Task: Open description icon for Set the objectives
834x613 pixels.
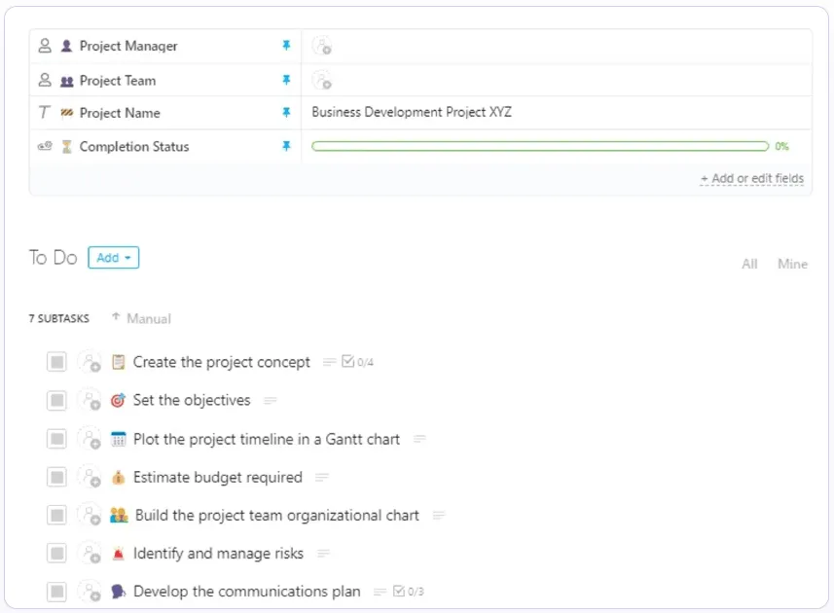Action: click(x=271, y=400)
